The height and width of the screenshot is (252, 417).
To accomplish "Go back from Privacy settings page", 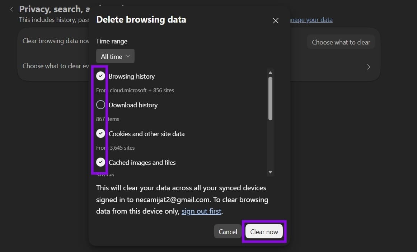I will pyautogui.click(x=11, y=9).
